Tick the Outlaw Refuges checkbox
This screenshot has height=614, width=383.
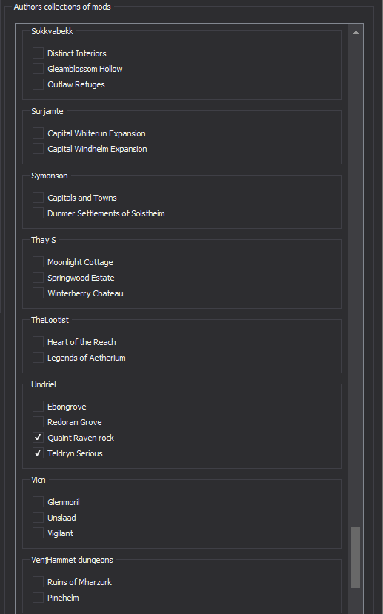[x=38, y=84]
